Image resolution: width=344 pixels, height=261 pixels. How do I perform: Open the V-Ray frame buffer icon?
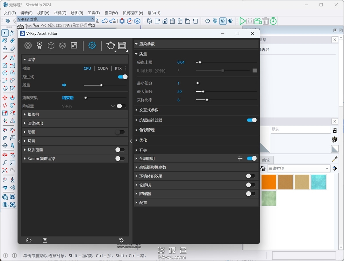(122, 45)
